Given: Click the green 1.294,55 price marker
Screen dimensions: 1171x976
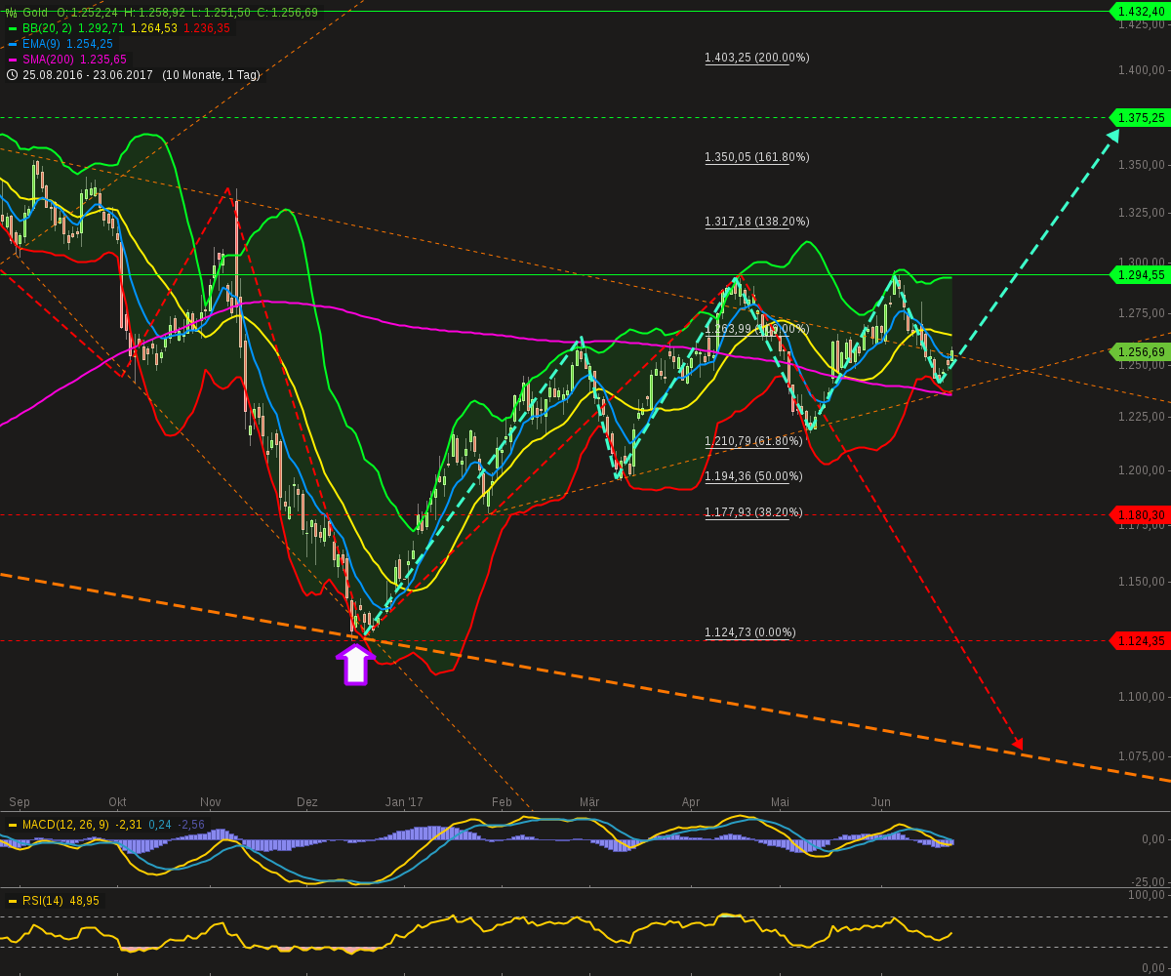Looking at the screenshot, I should 1140,273.
